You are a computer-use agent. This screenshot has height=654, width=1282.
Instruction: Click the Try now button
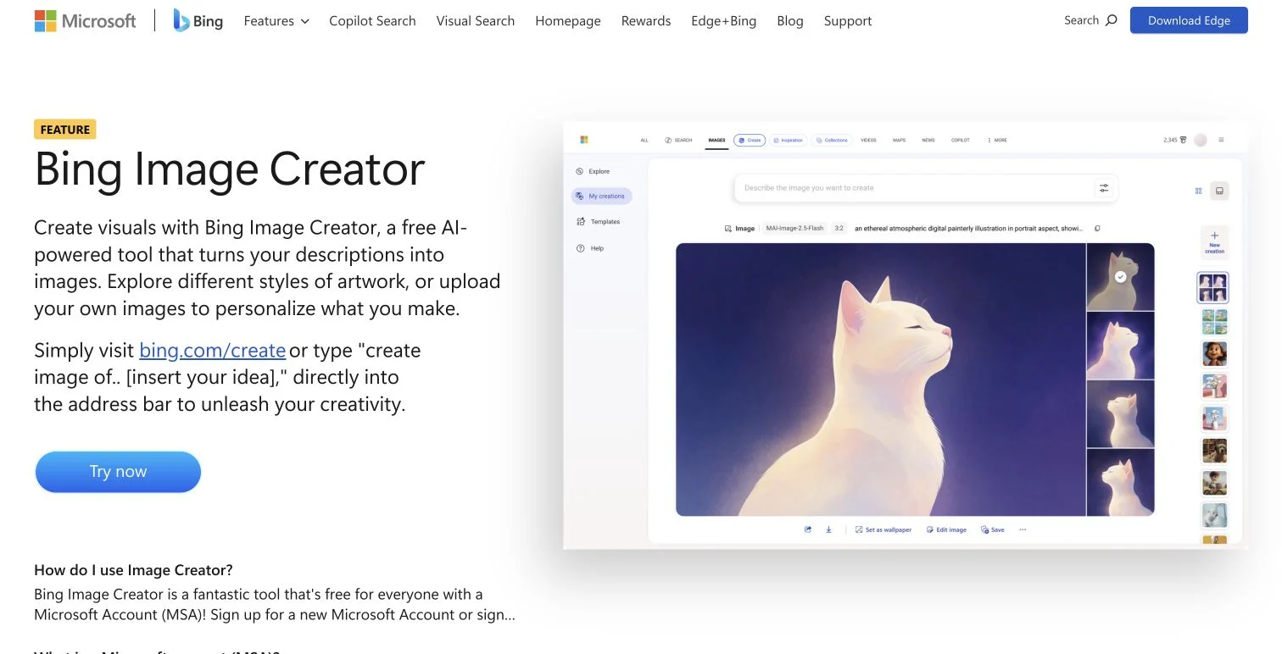click(118, 472)
